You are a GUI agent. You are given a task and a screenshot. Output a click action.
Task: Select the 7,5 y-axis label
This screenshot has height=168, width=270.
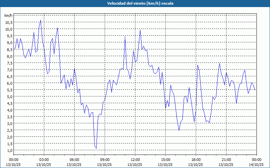tap(9, 63)
